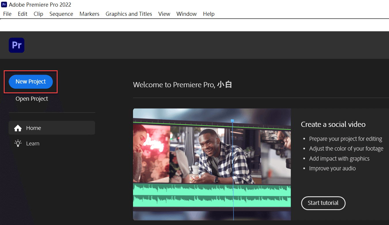The width and height of the screenshot is (389, 225).
Task: Click 'Add impact with graphics' text
Action: (x=339, y=159)
